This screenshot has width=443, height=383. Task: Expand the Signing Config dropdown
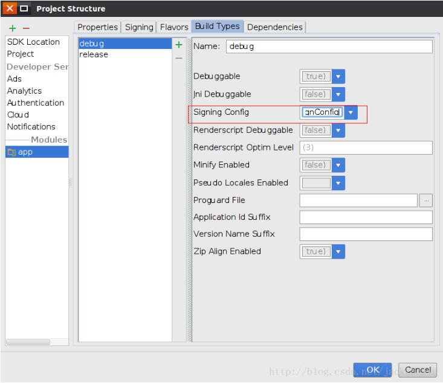click(x=351, y=112)
